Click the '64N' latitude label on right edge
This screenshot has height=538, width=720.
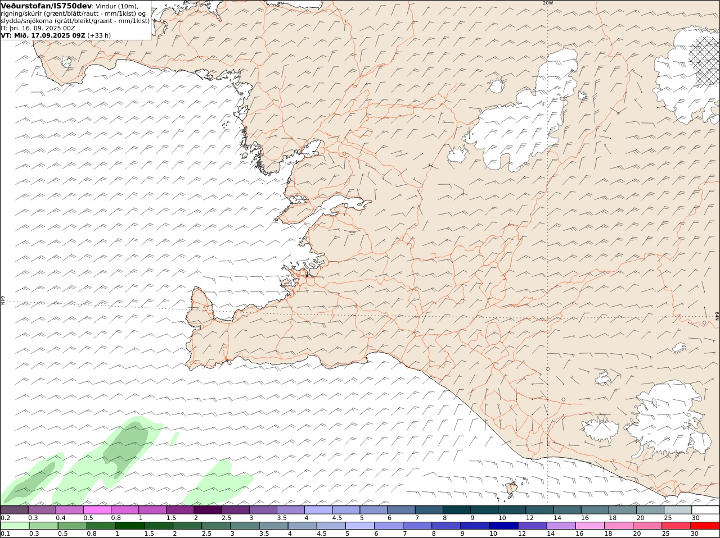pos(717,316)
